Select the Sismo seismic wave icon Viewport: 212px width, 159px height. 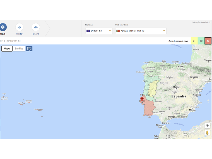click(x=36, y=27)
